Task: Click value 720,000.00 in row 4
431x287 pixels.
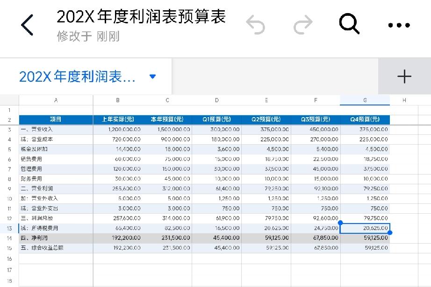Action: tap(126, 140)
